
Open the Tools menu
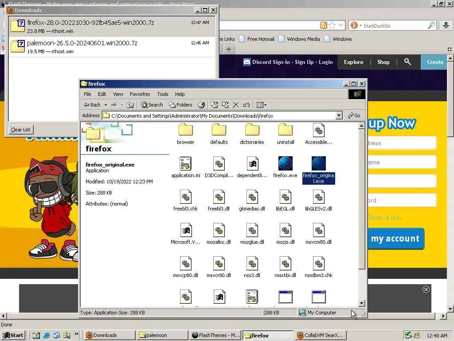pos(162,94)
